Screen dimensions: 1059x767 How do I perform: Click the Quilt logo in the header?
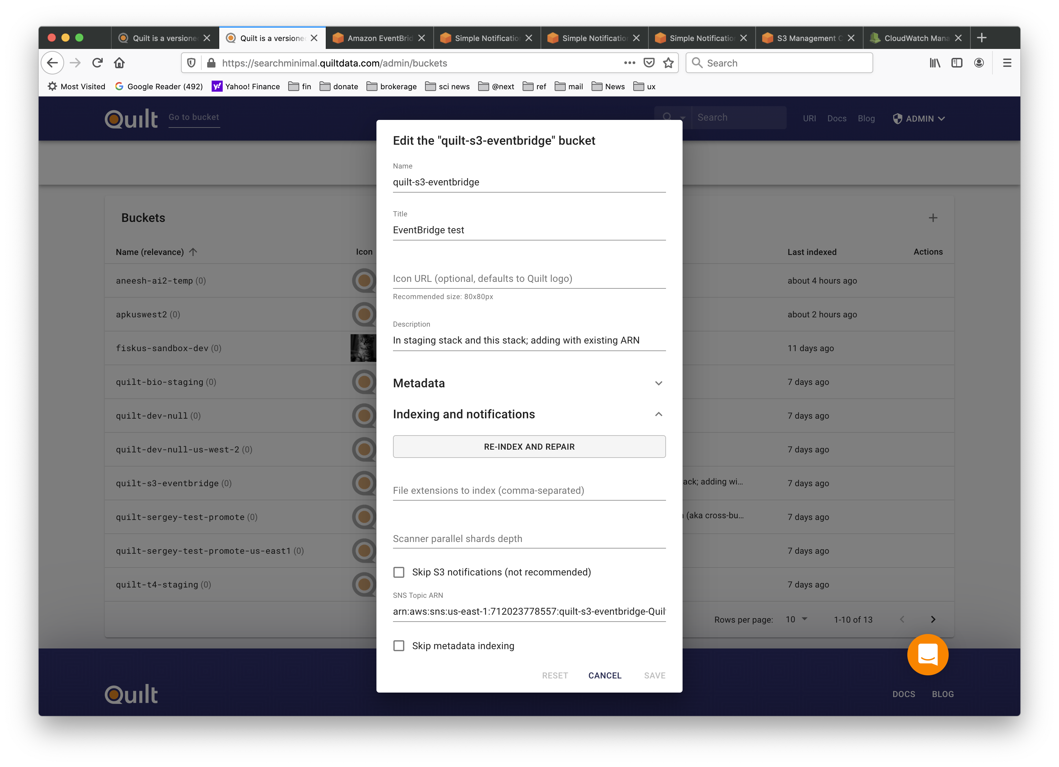(x=131, y=119)
